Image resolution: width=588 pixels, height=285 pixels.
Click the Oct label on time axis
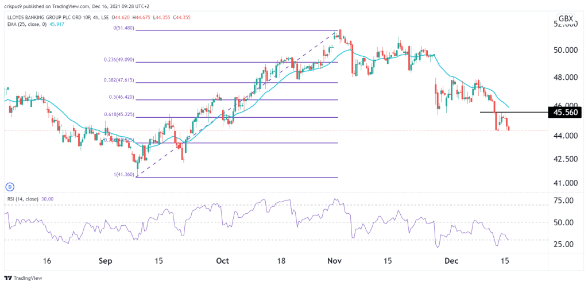[x=223, y=260]
